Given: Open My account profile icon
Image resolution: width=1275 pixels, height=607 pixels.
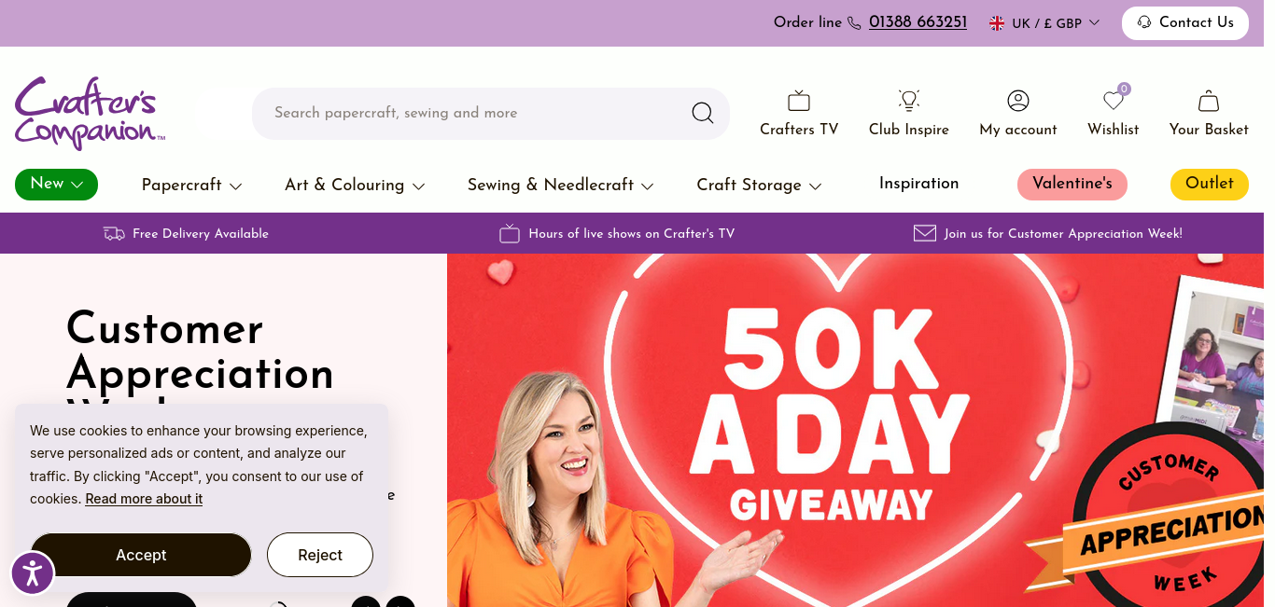Looking at the screenshot, I should tap(1018, 101).
